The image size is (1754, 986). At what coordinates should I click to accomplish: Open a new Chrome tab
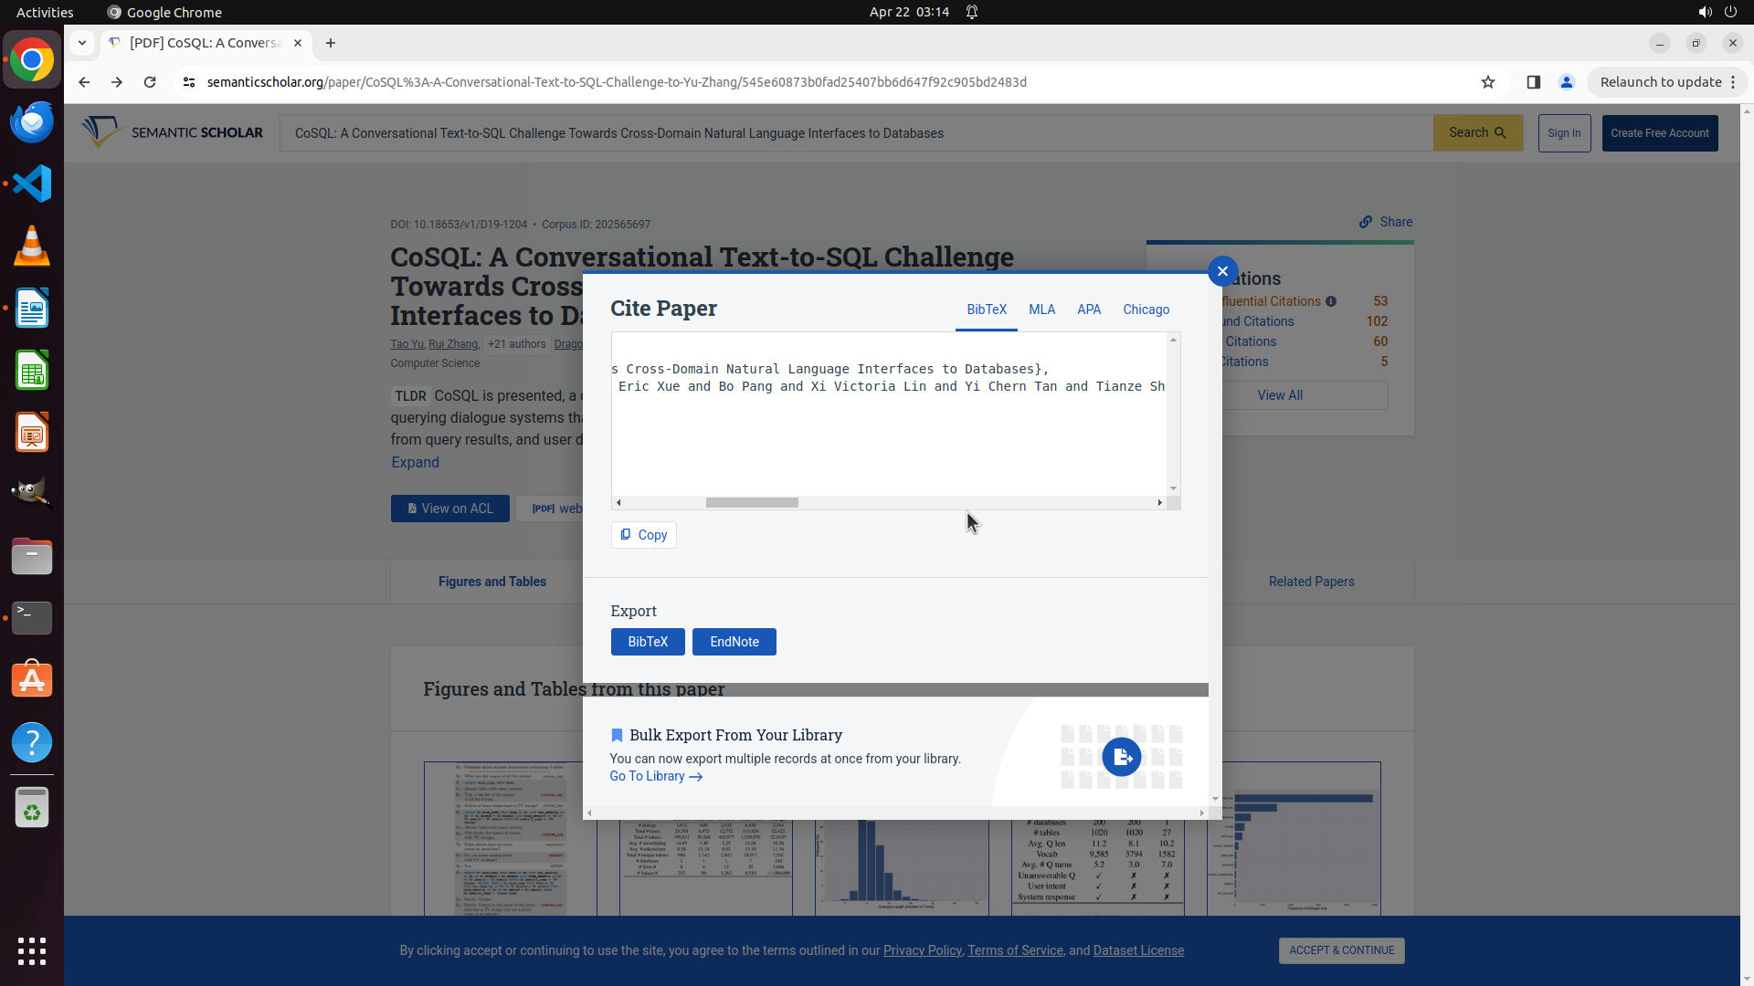[331, 43]
